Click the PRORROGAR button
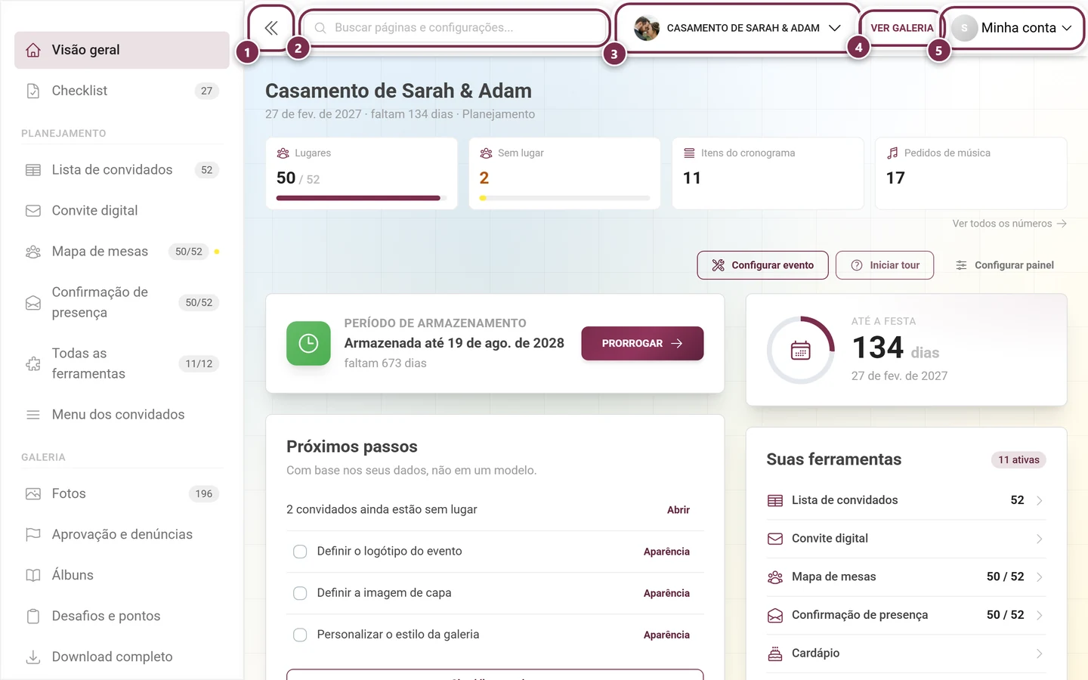The image size is (1088, 680). point(642,343)
